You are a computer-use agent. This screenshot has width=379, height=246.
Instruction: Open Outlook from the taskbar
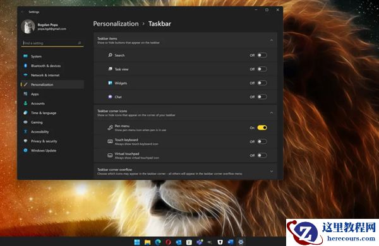[x=179, y=242]
